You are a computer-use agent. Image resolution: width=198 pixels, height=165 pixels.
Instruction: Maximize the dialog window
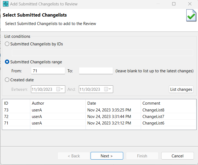pyautogui.click(x=174, y=4)
